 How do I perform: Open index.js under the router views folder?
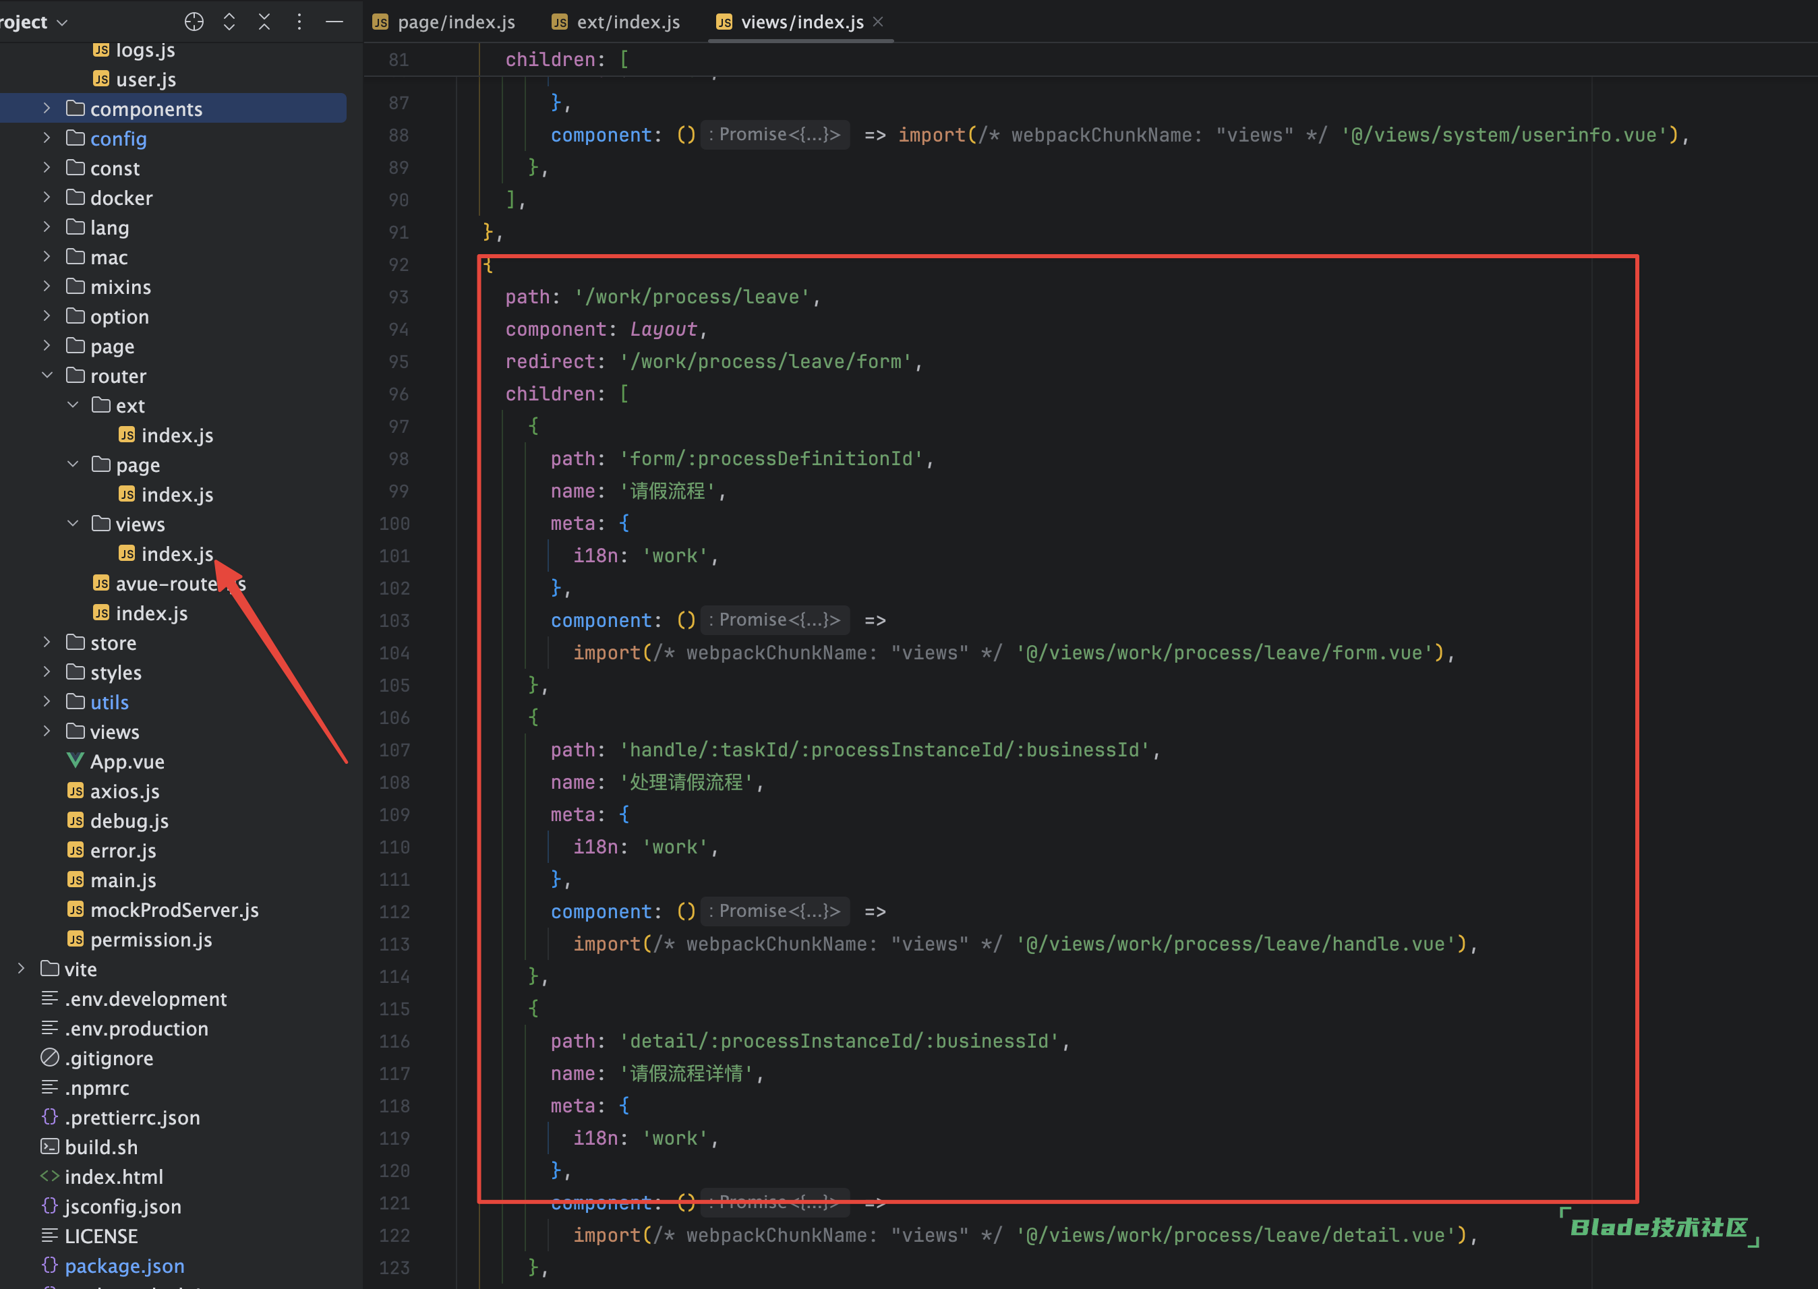coord(165,554)
